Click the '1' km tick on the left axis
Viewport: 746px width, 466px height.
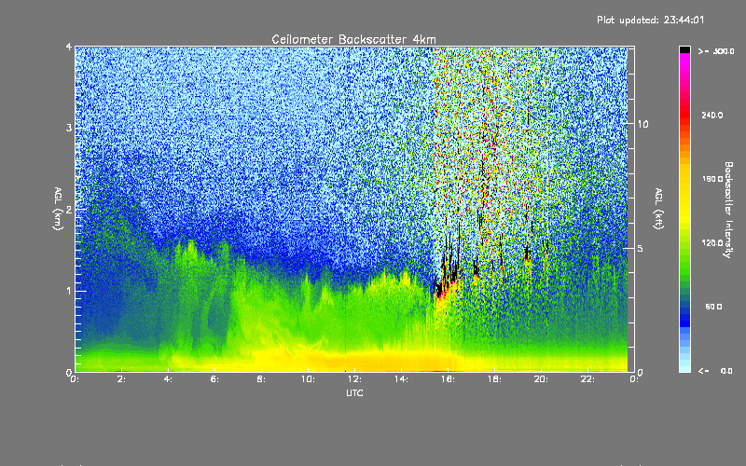(68, 291)
